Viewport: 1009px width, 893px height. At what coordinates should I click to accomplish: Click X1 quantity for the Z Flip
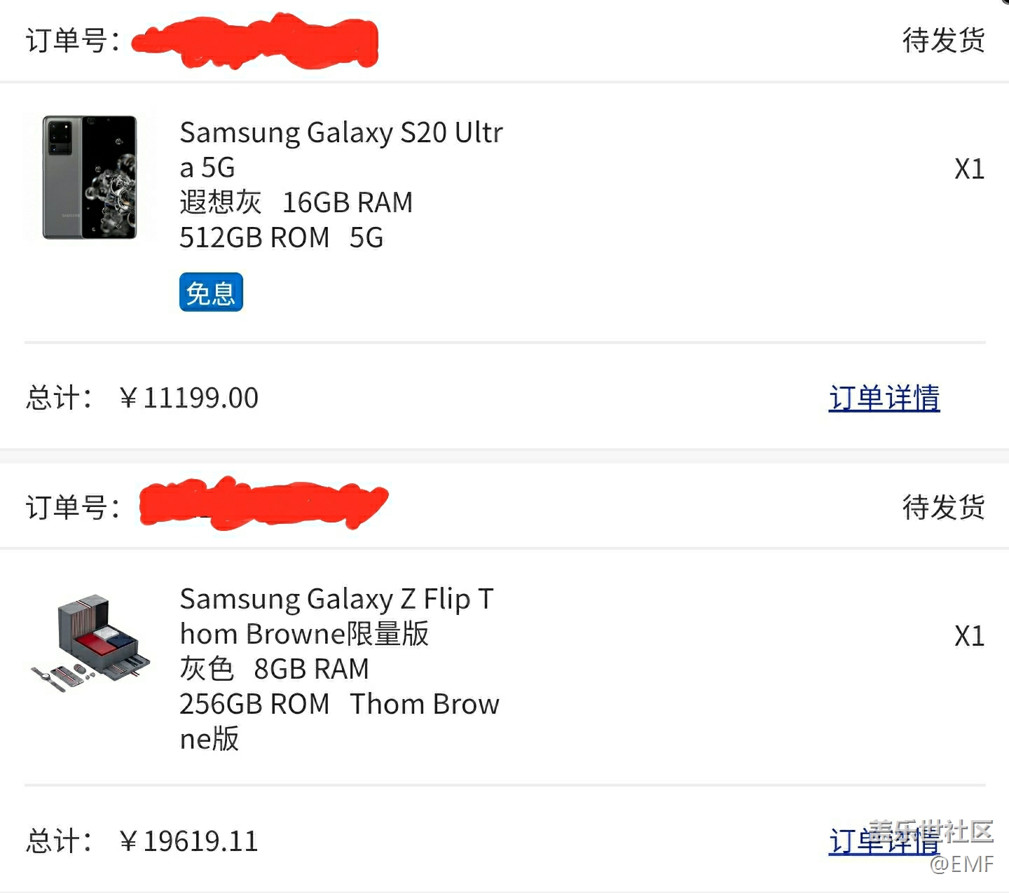click(969, 636)
